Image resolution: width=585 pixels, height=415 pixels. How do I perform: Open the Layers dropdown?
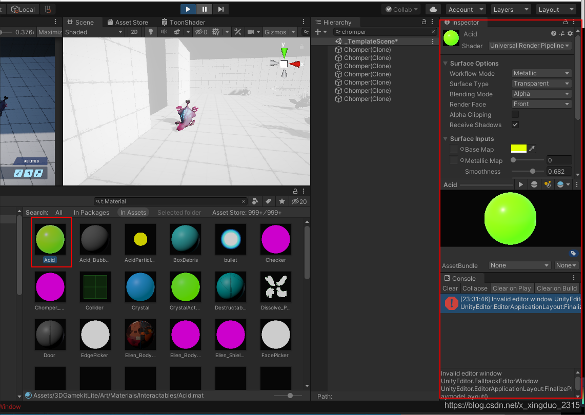pyautogui.click(x=511, y=9)
